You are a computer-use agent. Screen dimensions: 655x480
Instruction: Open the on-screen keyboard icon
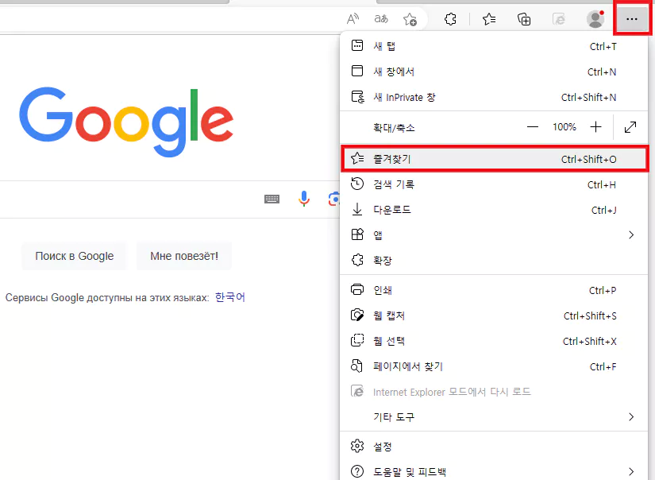[x=272, y=199]
